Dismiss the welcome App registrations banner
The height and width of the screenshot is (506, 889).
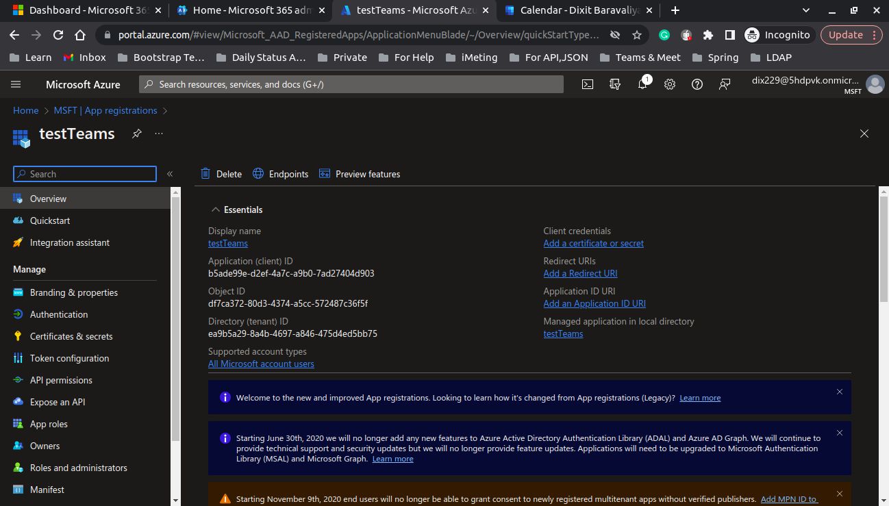coord(840,392)
